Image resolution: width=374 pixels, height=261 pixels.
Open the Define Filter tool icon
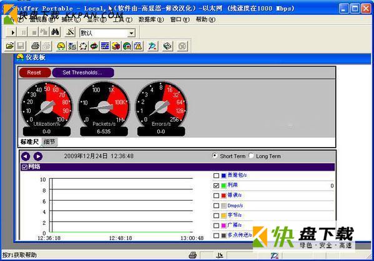click(70, 32)
